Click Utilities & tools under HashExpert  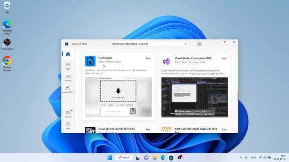113,62
